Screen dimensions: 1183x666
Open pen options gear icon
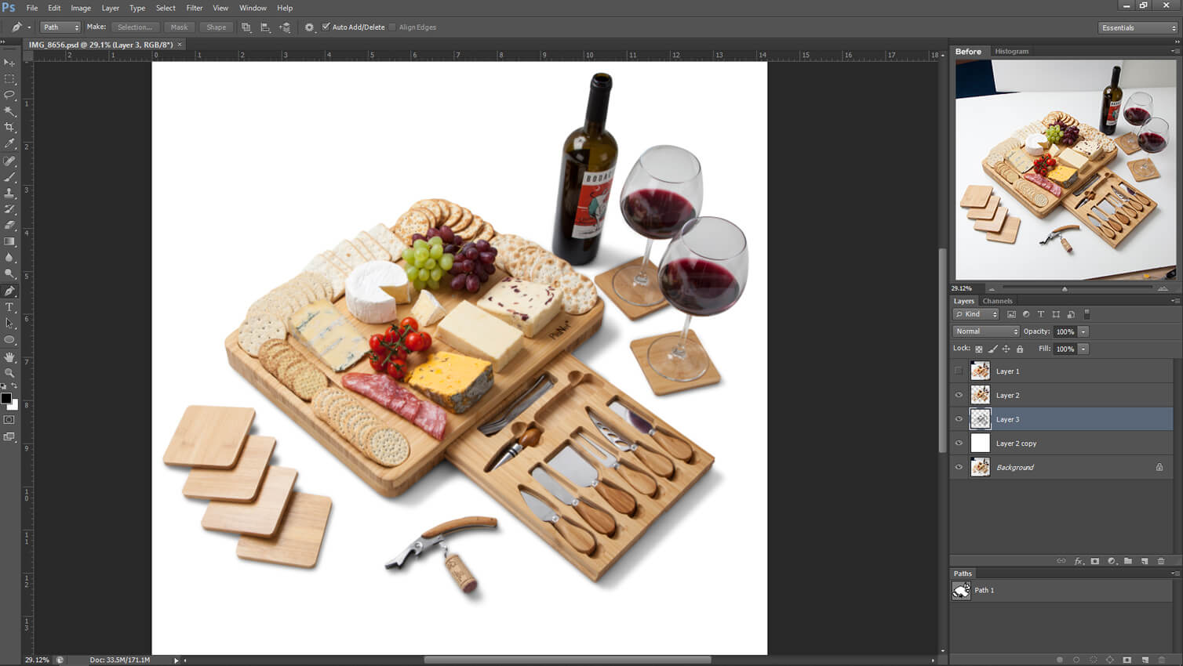coord(309,27)
